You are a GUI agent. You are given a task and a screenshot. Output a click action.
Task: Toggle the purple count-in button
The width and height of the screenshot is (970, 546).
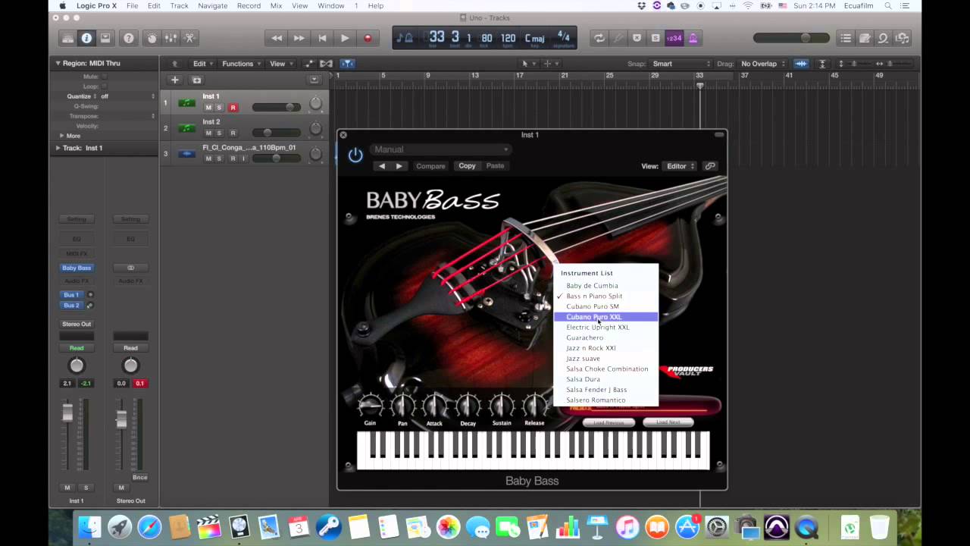[x=674, y=38]
